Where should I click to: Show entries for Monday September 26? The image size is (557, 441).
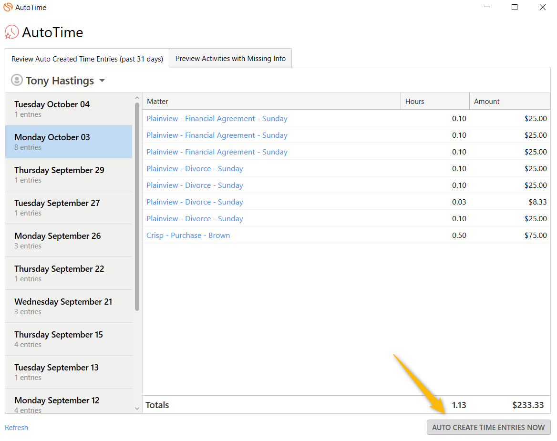(69, 240)
